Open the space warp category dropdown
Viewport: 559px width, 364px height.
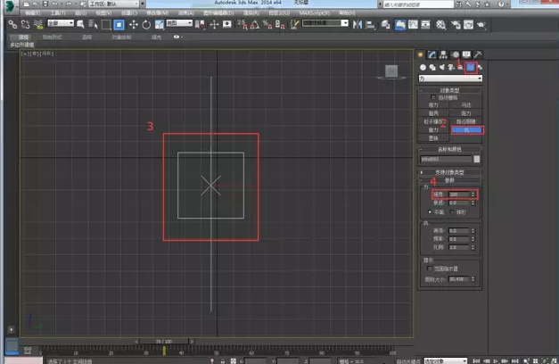451,79
